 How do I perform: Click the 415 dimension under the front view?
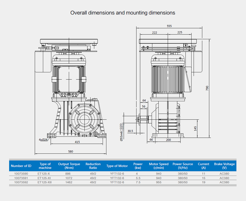pos(77,142)
